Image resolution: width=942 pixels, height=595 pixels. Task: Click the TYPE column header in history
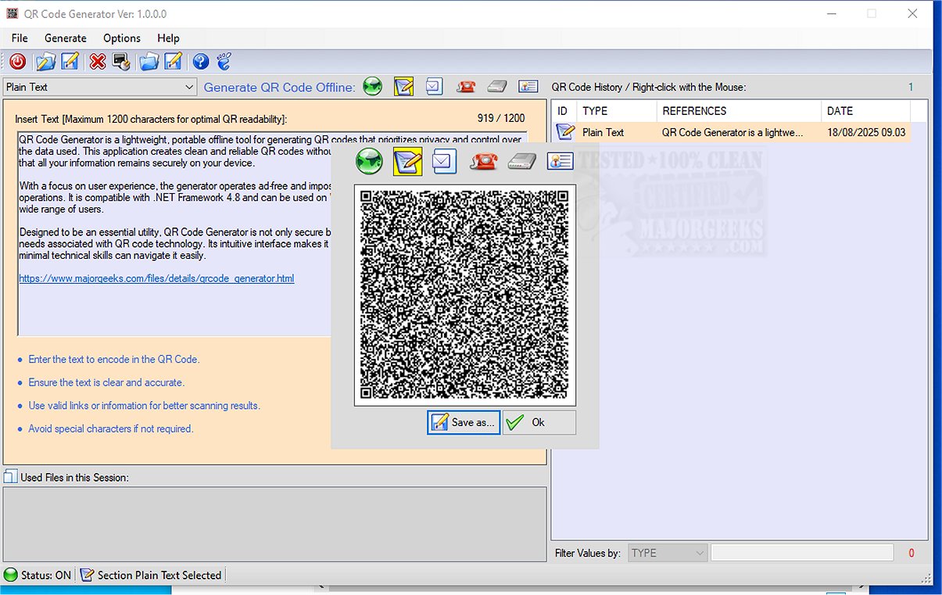point(617,111)
